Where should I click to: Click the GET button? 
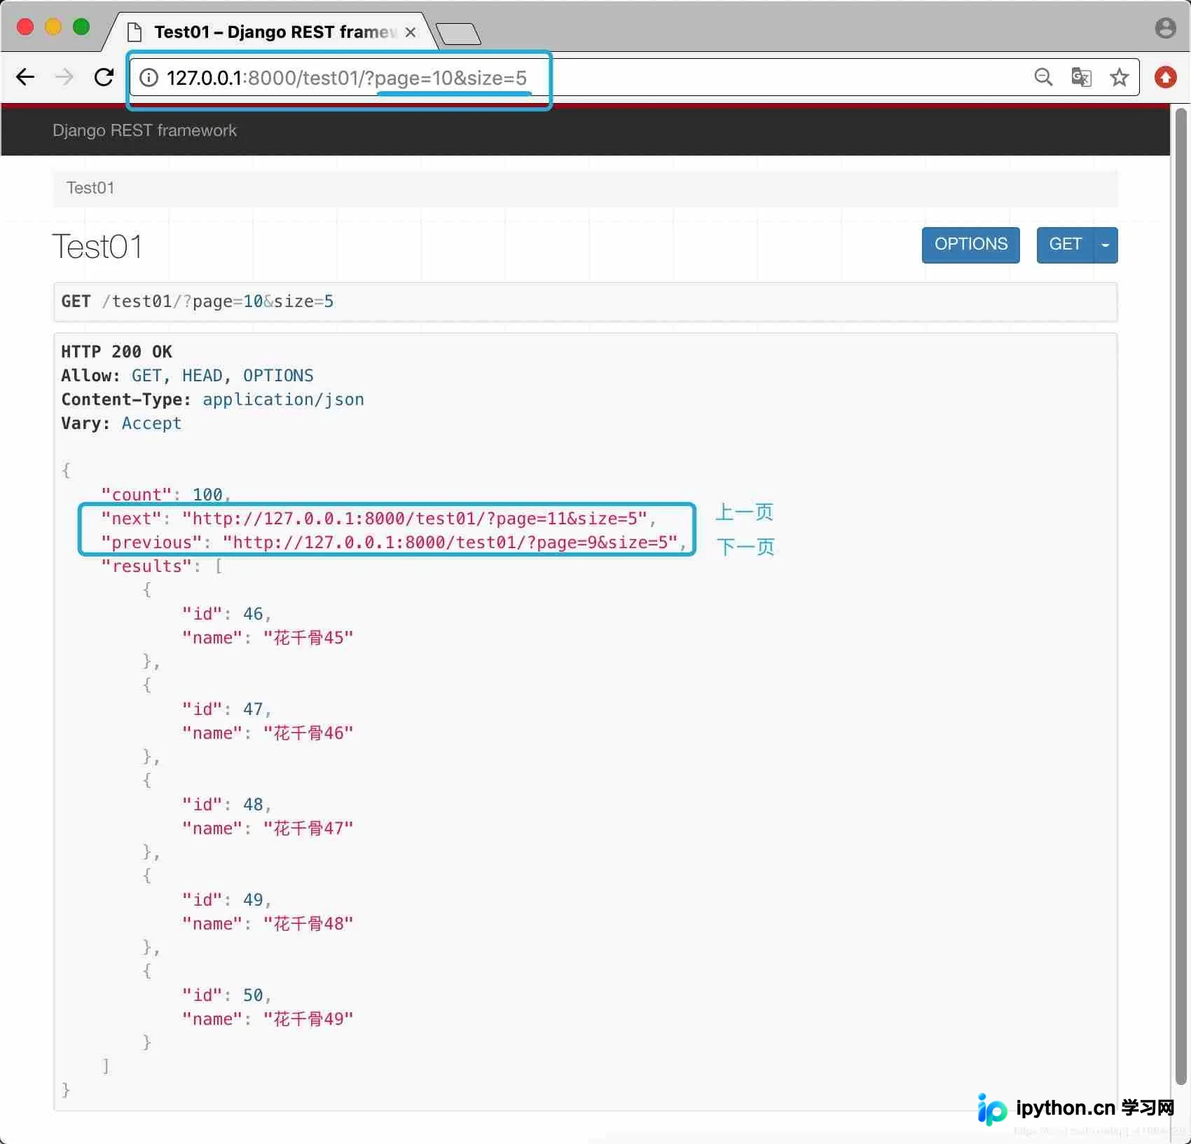1065,245
